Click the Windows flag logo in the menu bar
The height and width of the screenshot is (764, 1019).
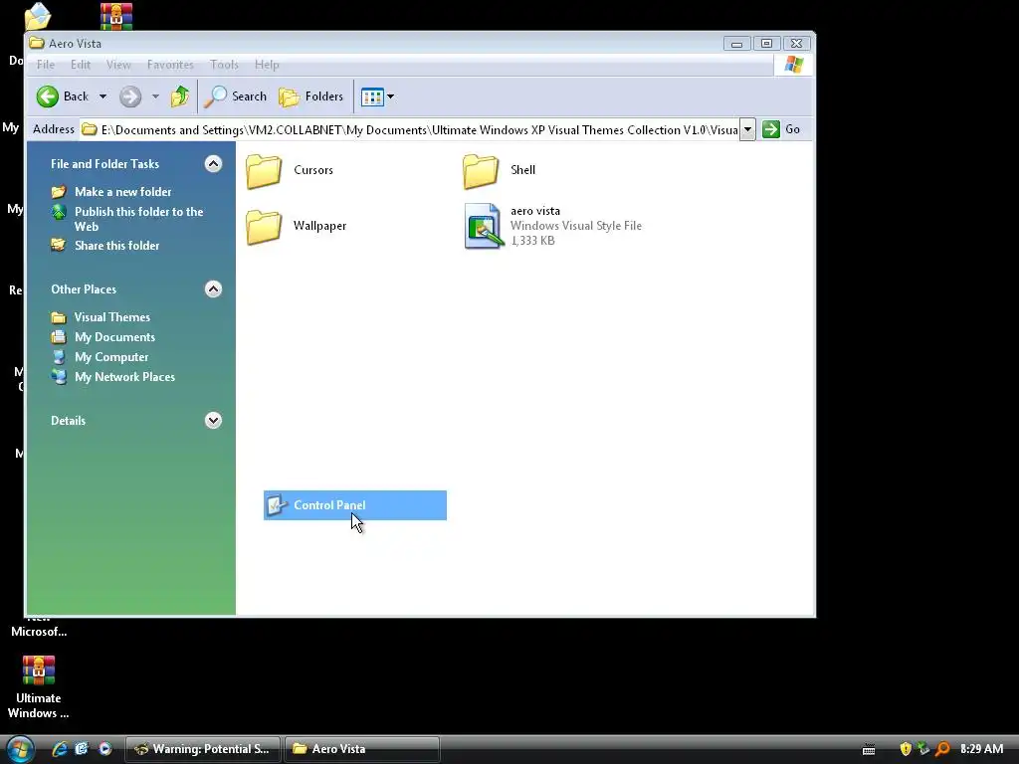pyautogui.click(x=793, y=65)
